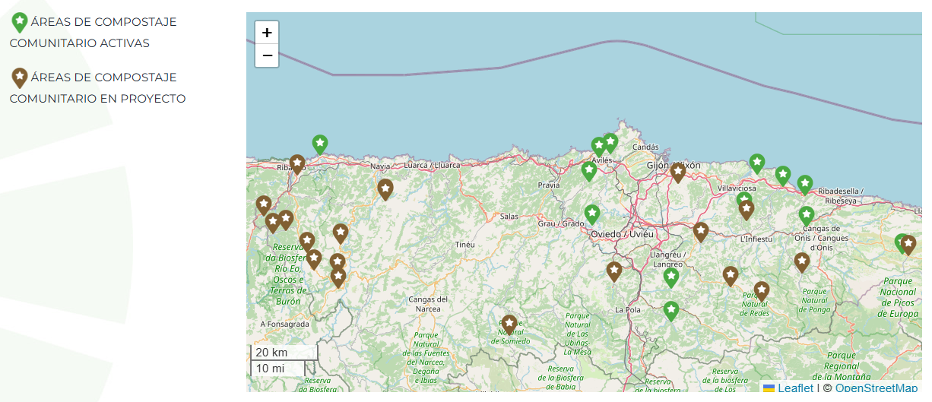Select the brown marker south of Navia

(x=385, y=188)
